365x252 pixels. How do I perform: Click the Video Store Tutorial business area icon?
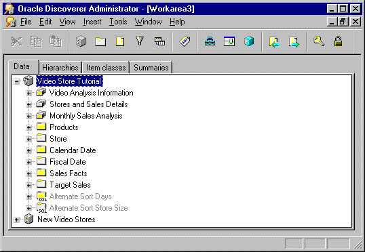click(x=28, y=81)
